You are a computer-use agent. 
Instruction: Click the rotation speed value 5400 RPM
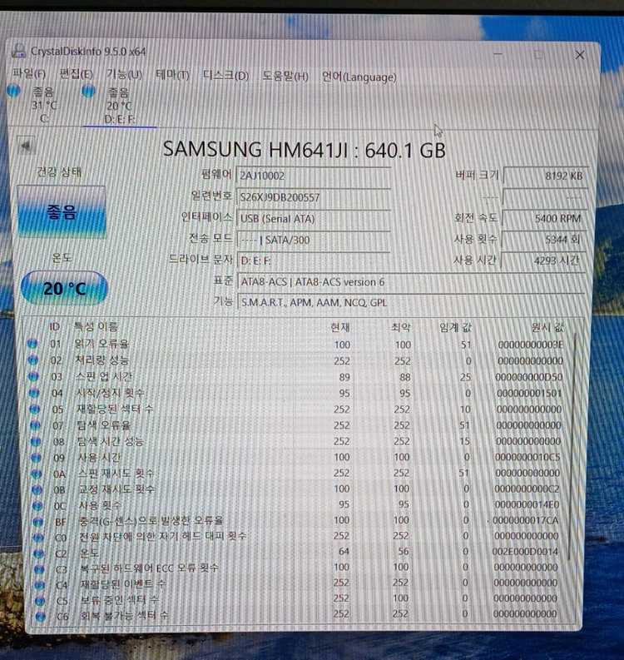(543, 218)
